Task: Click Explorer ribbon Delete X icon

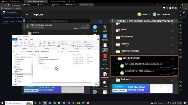Action: [49, 44]
